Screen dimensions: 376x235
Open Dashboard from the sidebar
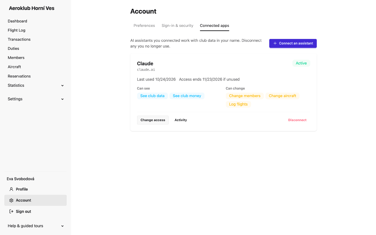(x=17, y=21)
